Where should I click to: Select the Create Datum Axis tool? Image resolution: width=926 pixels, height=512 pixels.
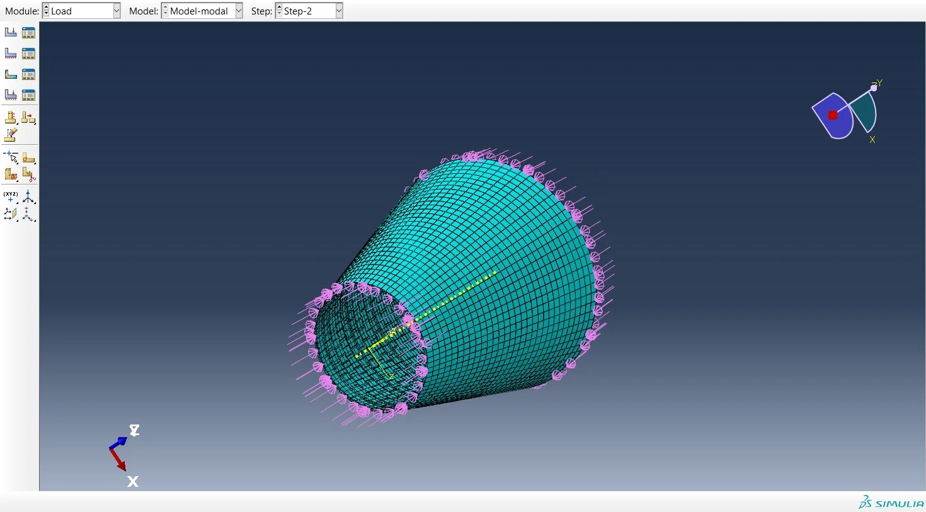(x=28, y=197)
